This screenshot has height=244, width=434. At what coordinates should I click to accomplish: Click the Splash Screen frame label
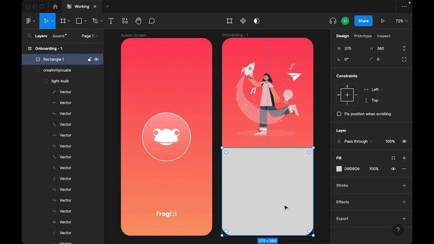click(134, 35)
